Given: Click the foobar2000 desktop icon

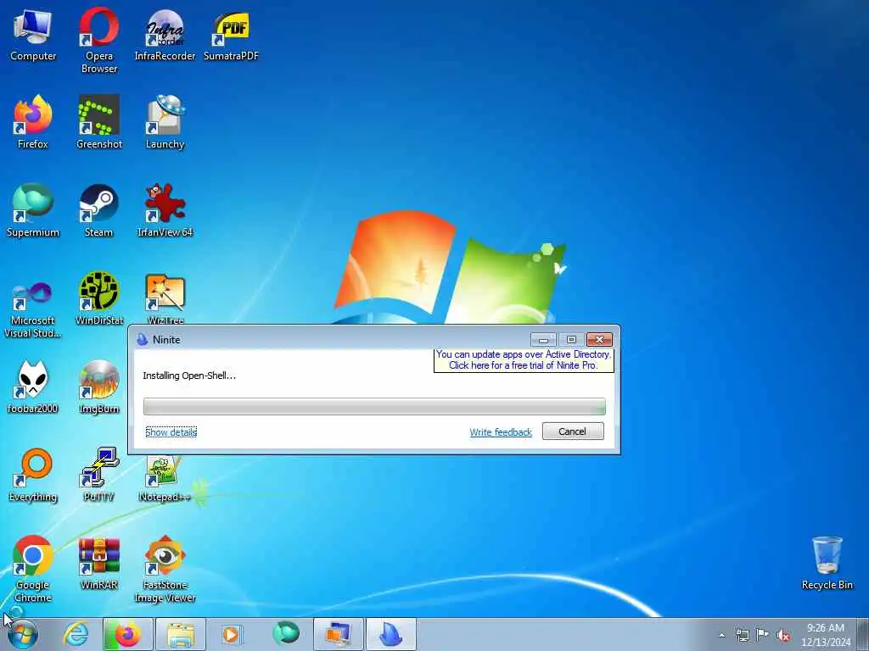Looking at the screenshot, I should click(x=33, y=387).
